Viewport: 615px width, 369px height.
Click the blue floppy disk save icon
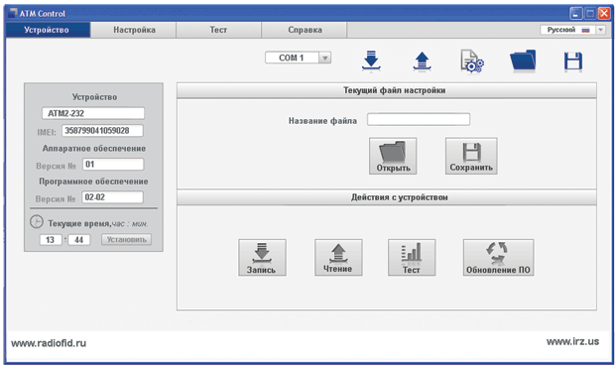coord(573,61)
